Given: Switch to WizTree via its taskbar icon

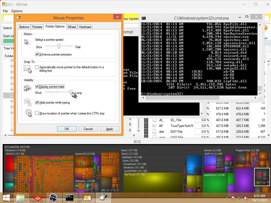Looking at the screenshot, I should tap(87, 198).
